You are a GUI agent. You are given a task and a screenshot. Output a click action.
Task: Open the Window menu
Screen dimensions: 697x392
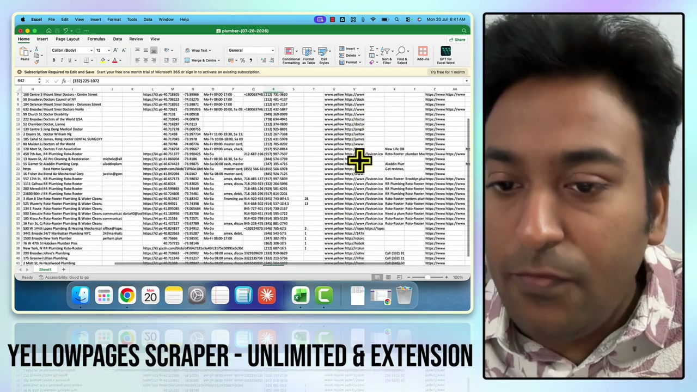click(x=166, y=20)
